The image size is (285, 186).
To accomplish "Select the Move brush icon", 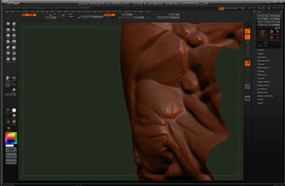I will coord(14,24).
